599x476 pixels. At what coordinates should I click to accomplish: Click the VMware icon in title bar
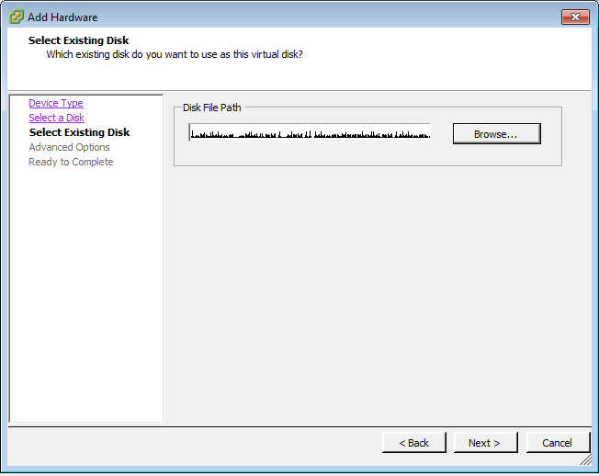(17, 17)
